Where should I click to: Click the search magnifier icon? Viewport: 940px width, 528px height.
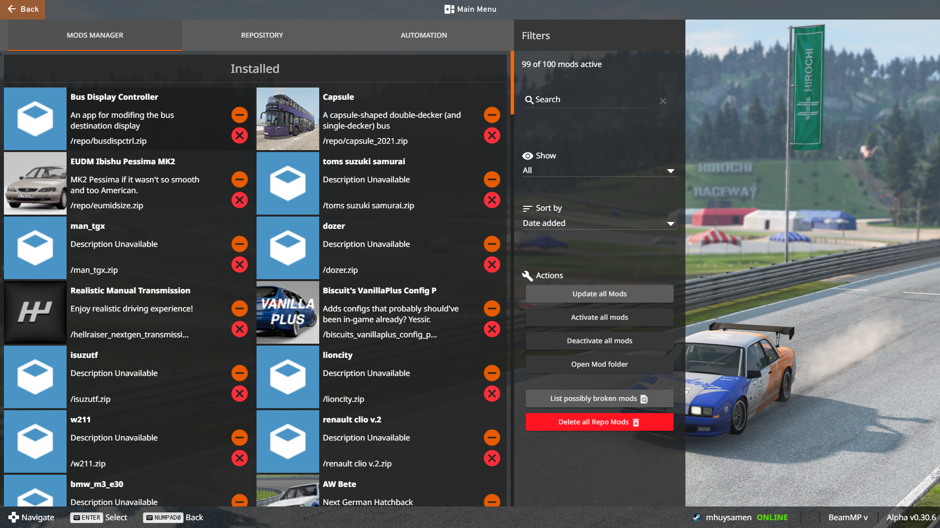click(529, 100)
